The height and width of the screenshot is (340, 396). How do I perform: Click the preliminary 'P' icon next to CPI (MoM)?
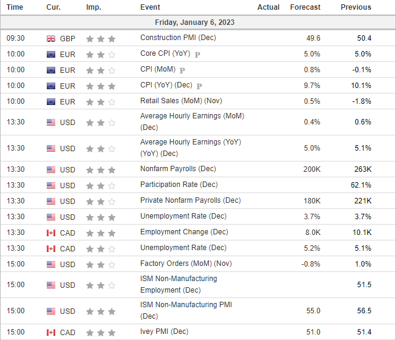[182, 70]
